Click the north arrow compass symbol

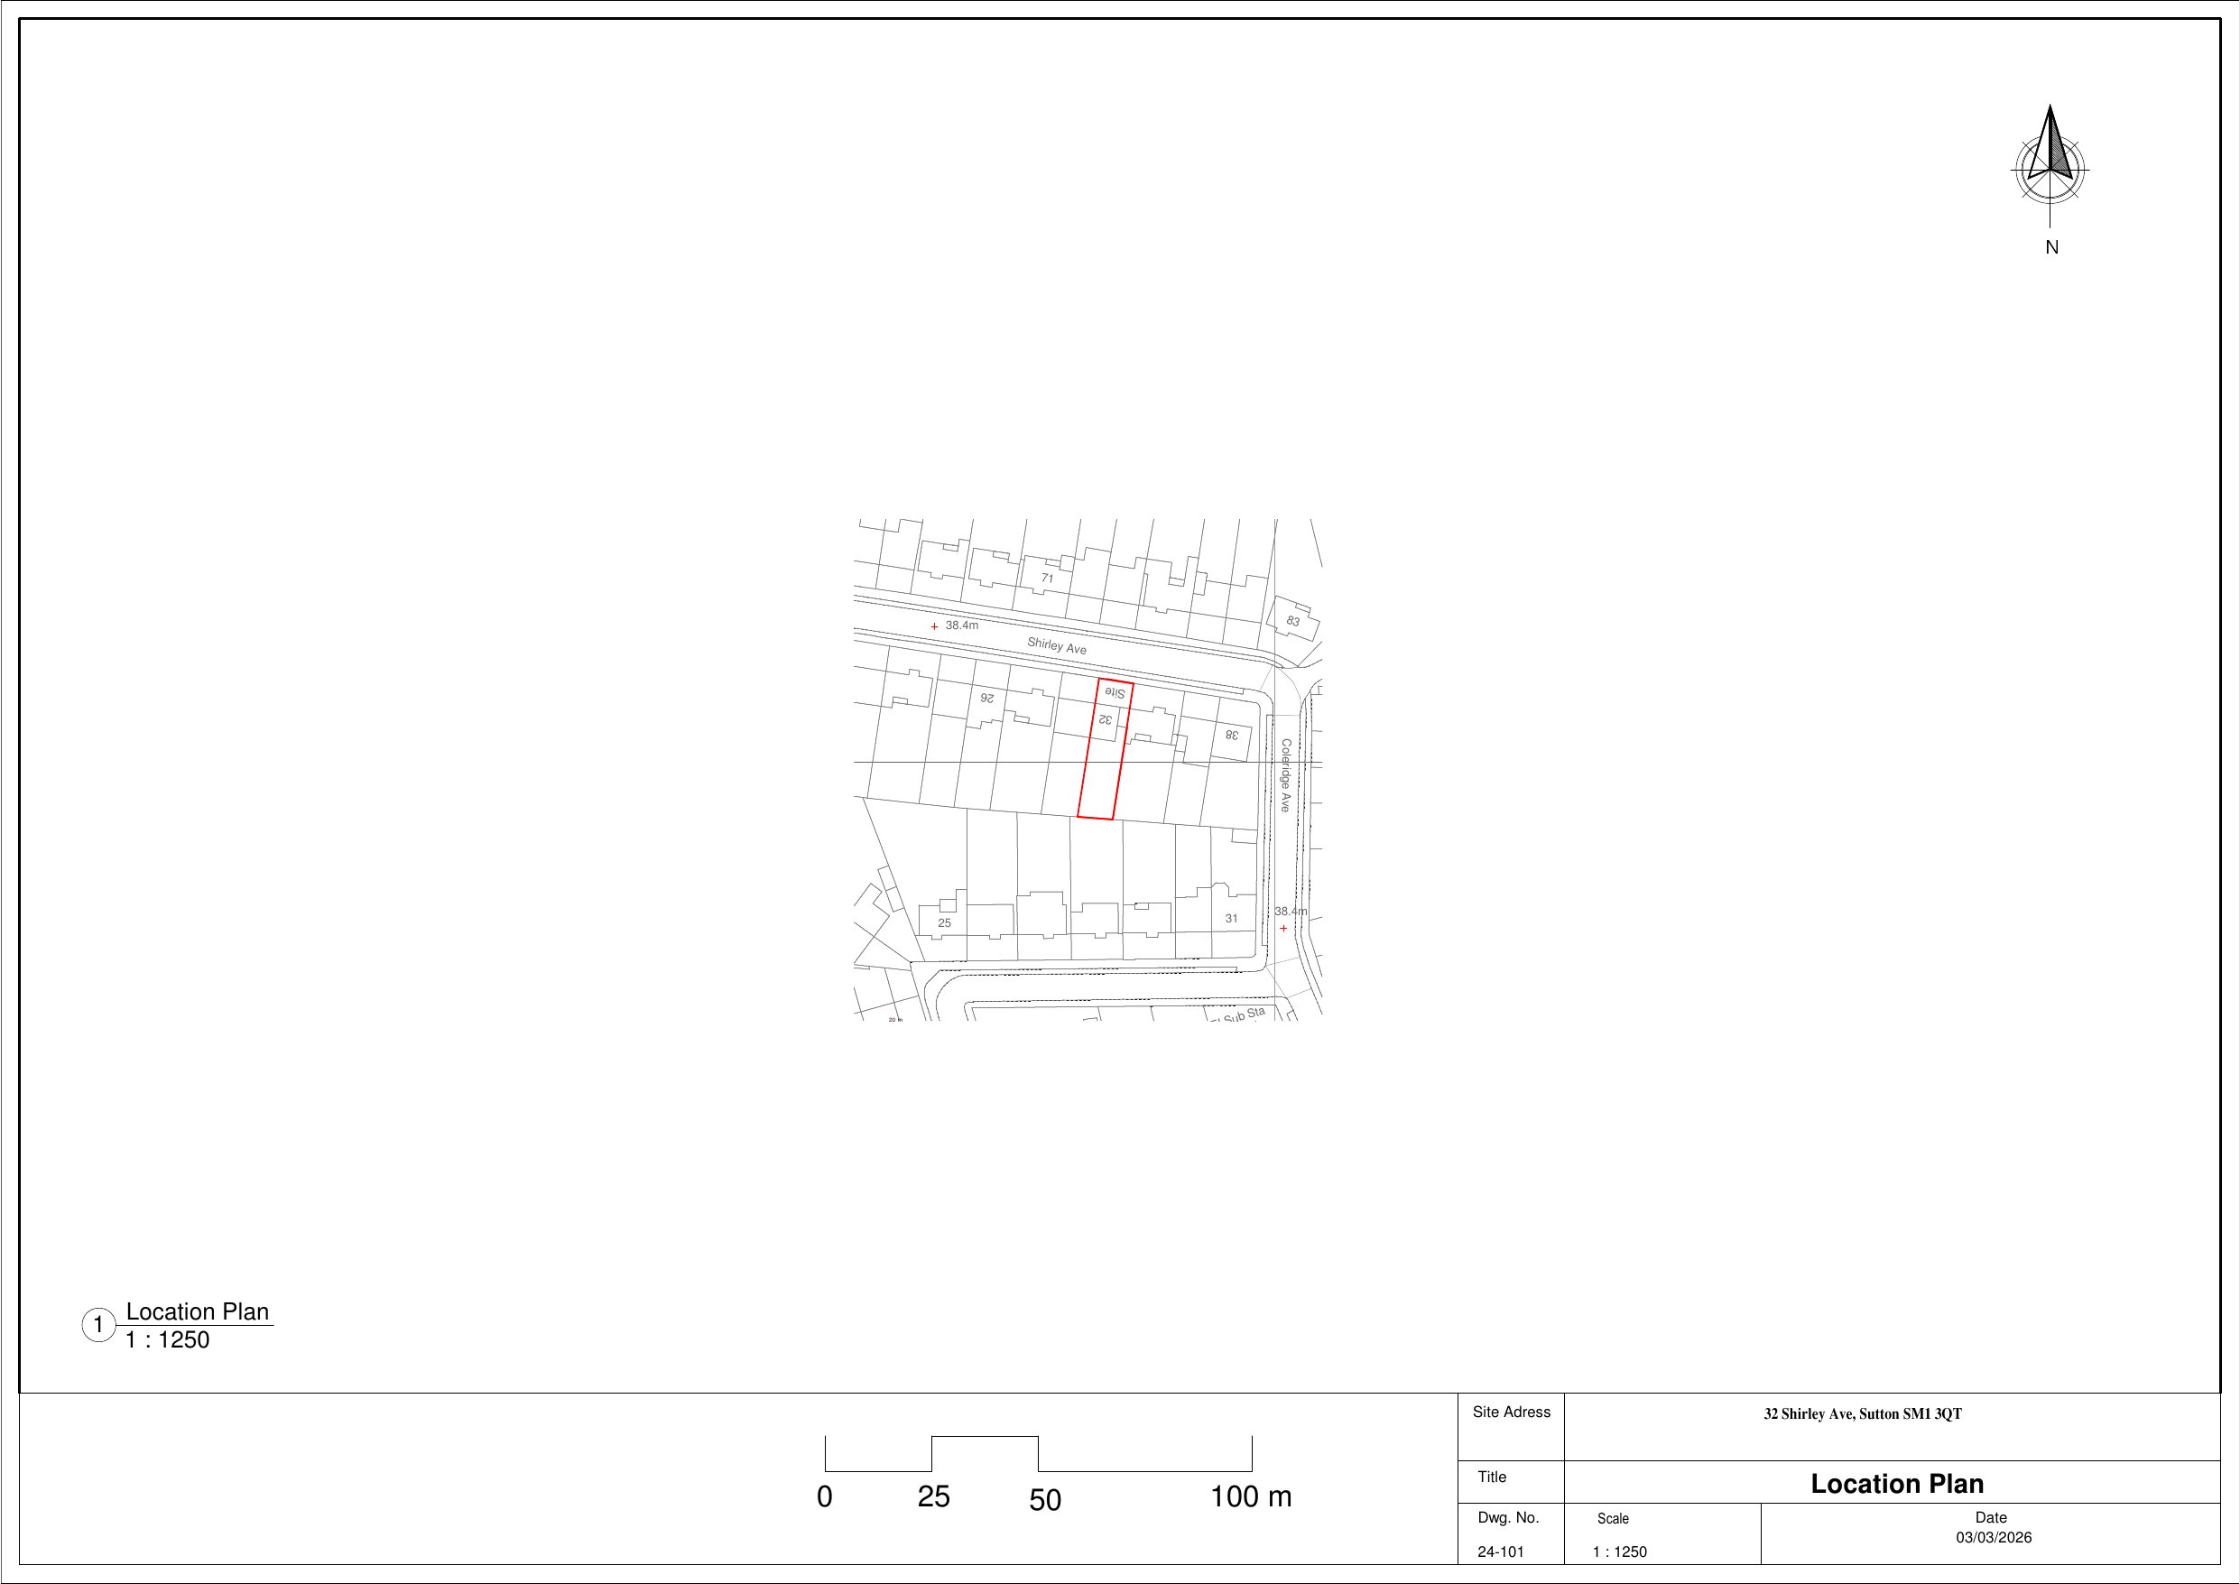2050,166
